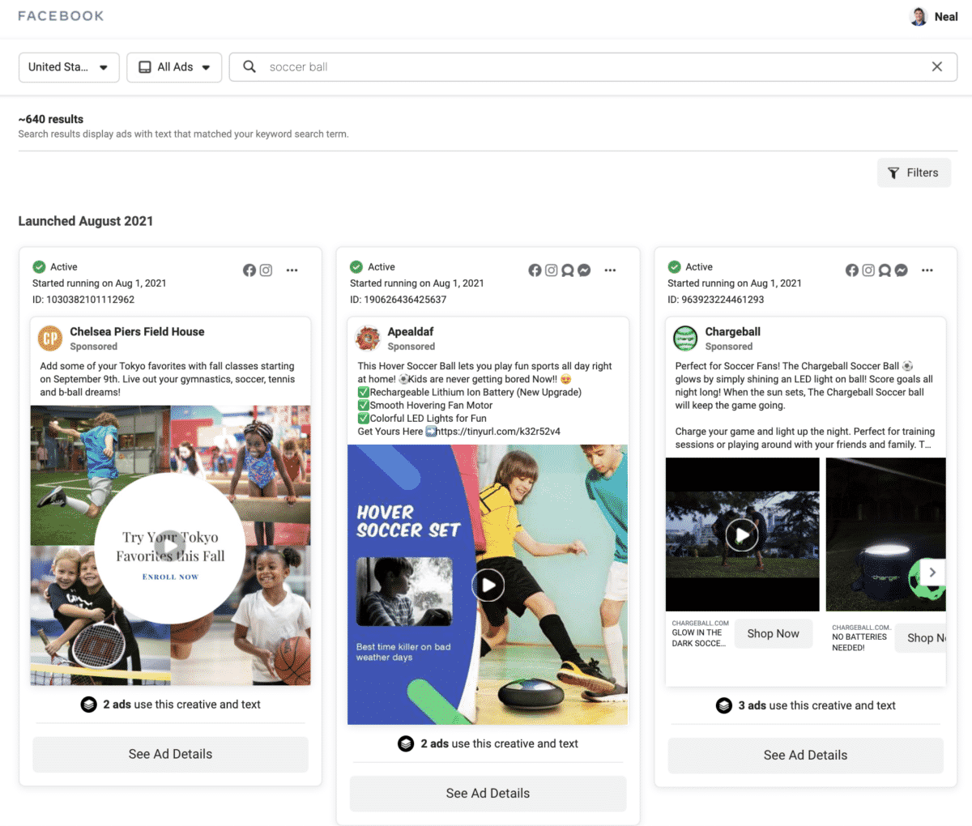Play the Hover Soccer Set video
Screen dimensions: 972x826
click(x=488, y=585)
